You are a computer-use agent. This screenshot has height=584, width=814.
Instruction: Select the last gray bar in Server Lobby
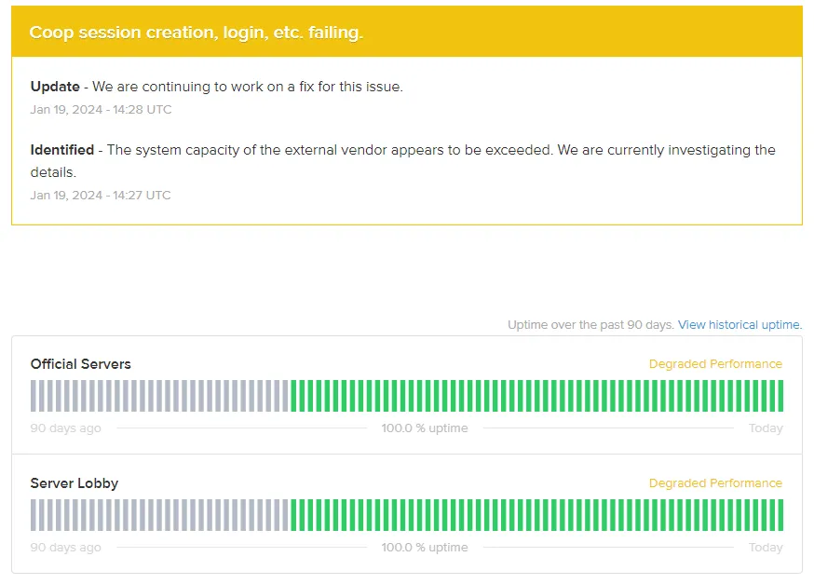[286, 515]
